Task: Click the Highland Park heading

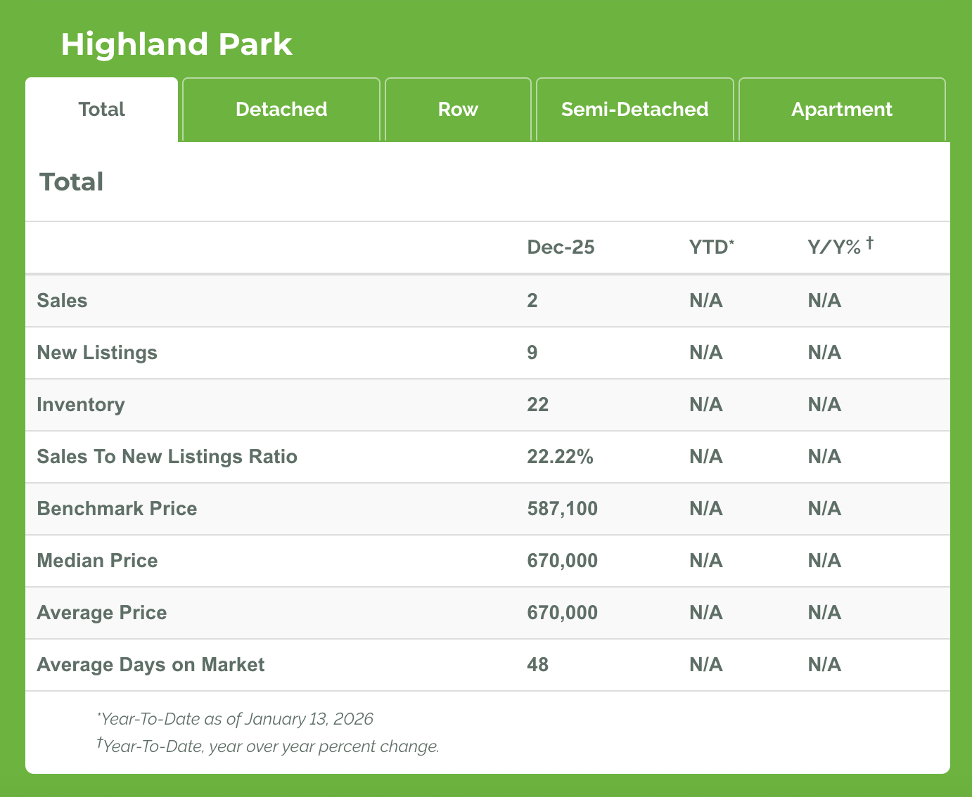Action: pos(176,44)
